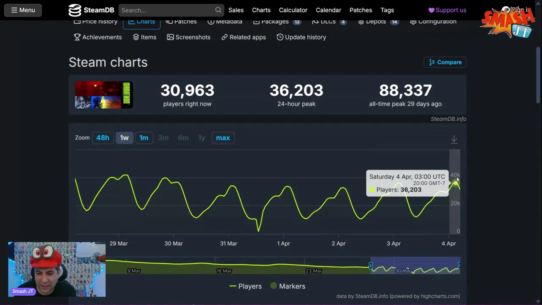The width and height of the screenshot is (542, 305).
Task: Open the Screenshots tab
Action: 189,37
